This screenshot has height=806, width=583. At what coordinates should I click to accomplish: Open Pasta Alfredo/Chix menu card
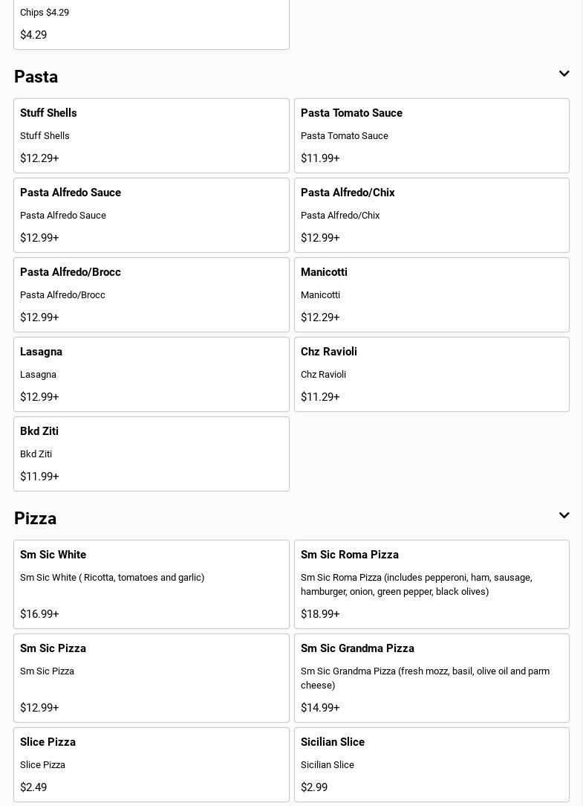(431, 215)
